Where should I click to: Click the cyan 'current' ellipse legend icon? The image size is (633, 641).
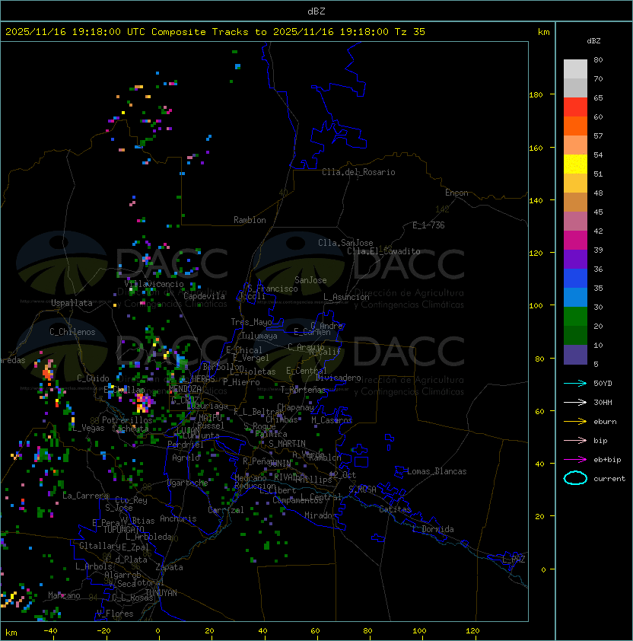[575, 478]
